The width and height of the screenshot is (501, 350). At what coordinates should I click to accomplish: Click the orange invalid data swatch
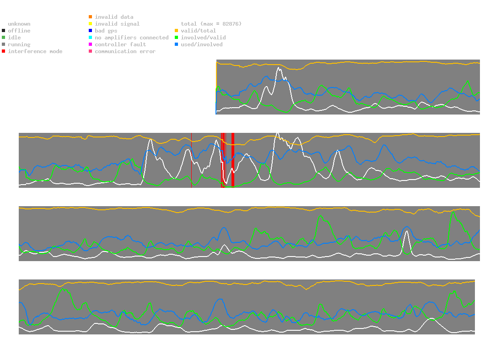(x=91, y=16)
